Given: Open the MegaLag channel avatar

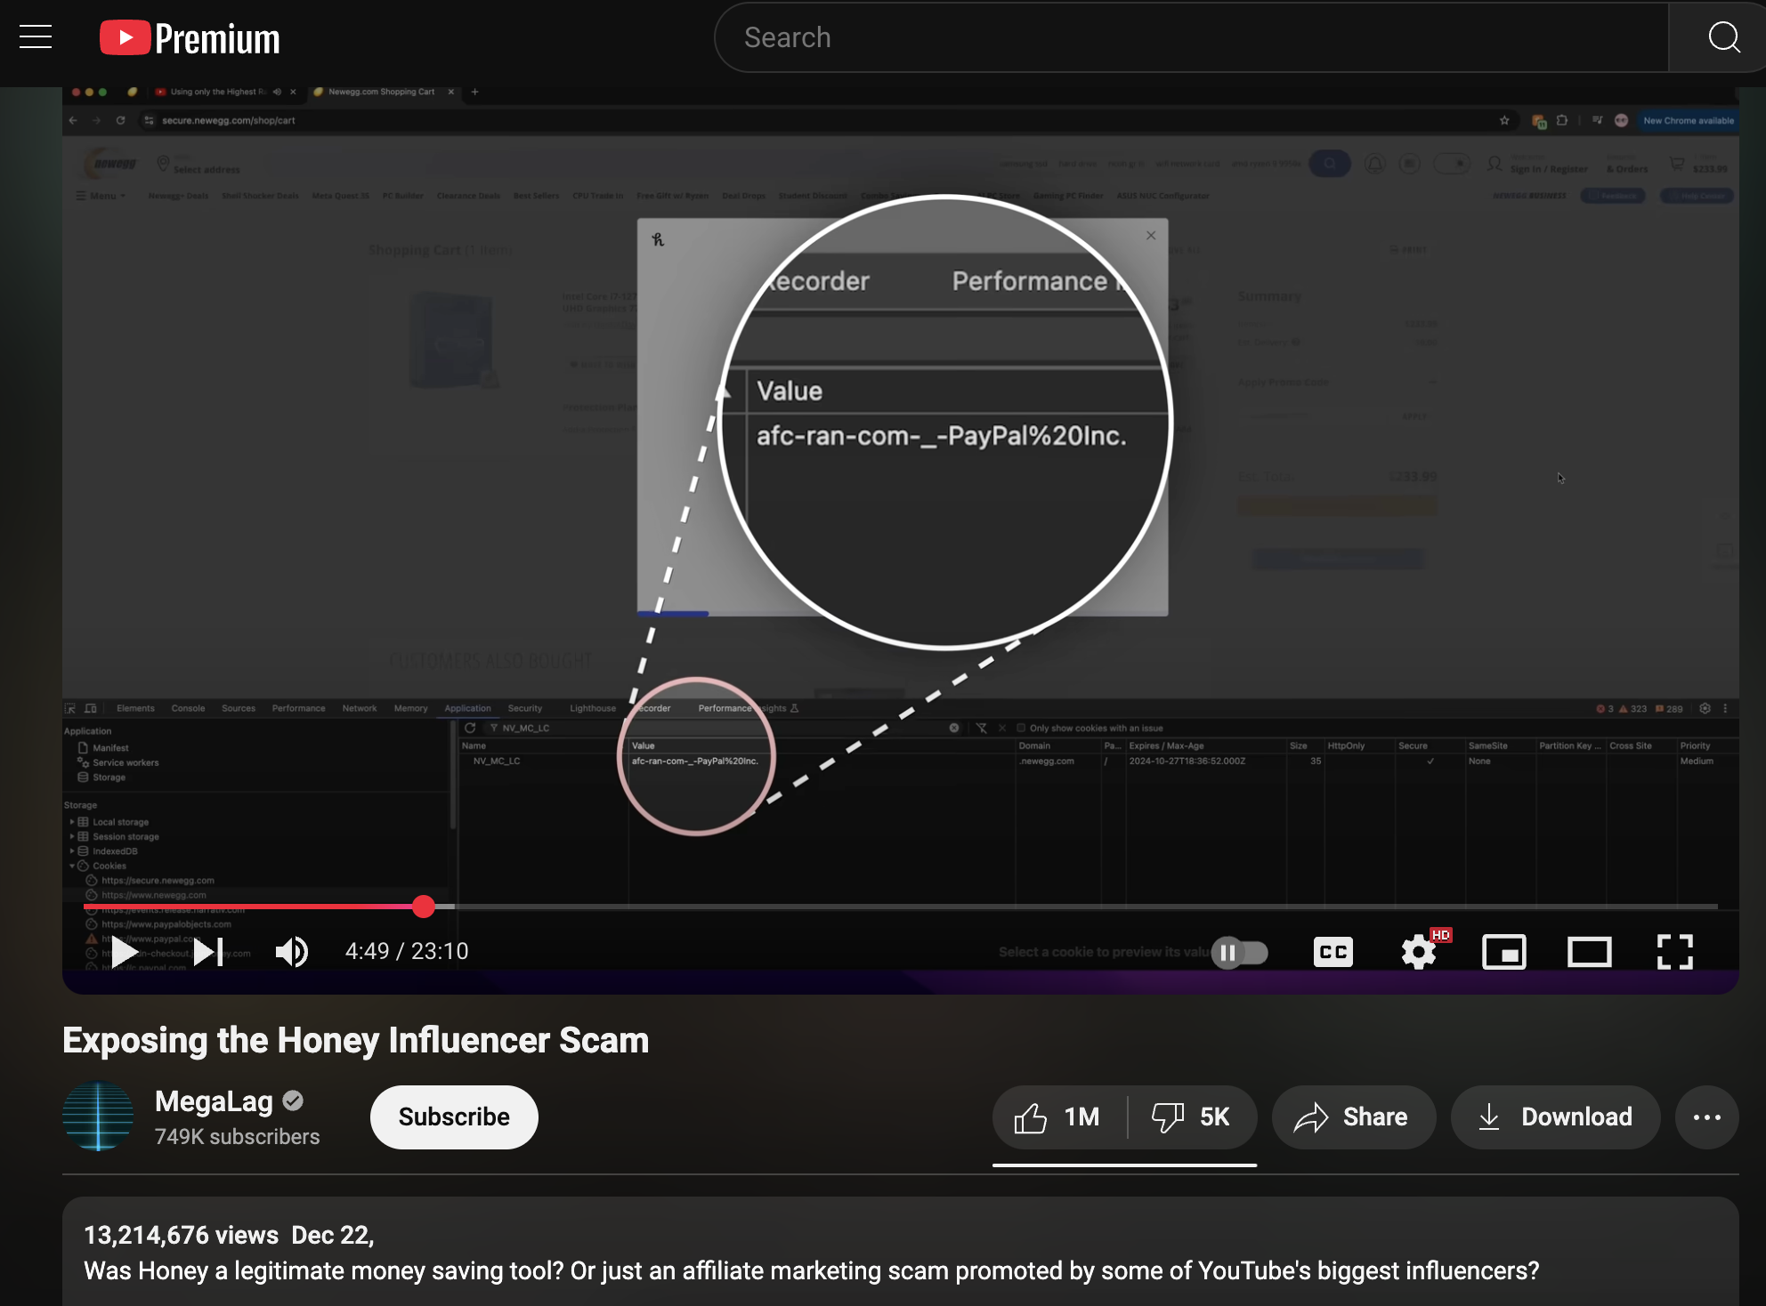Looking at the screenshot, I should pyautogui.click(x=98, y=1117).
